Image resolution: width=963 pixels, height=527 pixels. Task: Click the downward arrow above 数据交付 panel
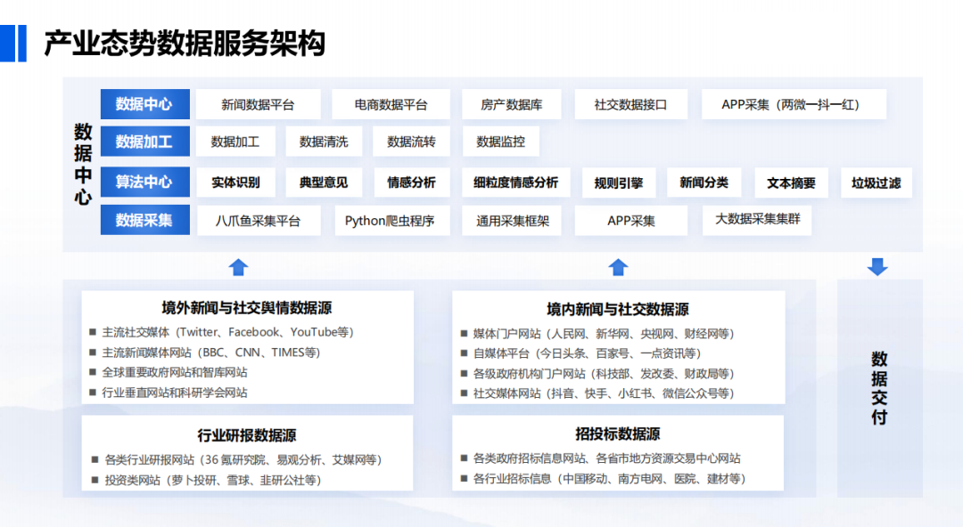879,265
